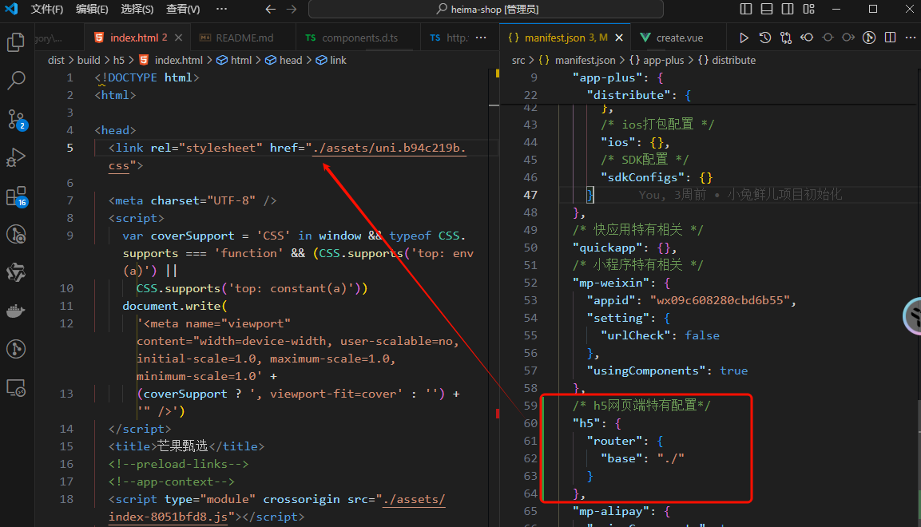Open the Explorer view in activity bar
This screenshot has width=921, height=527.
point(16,42)
